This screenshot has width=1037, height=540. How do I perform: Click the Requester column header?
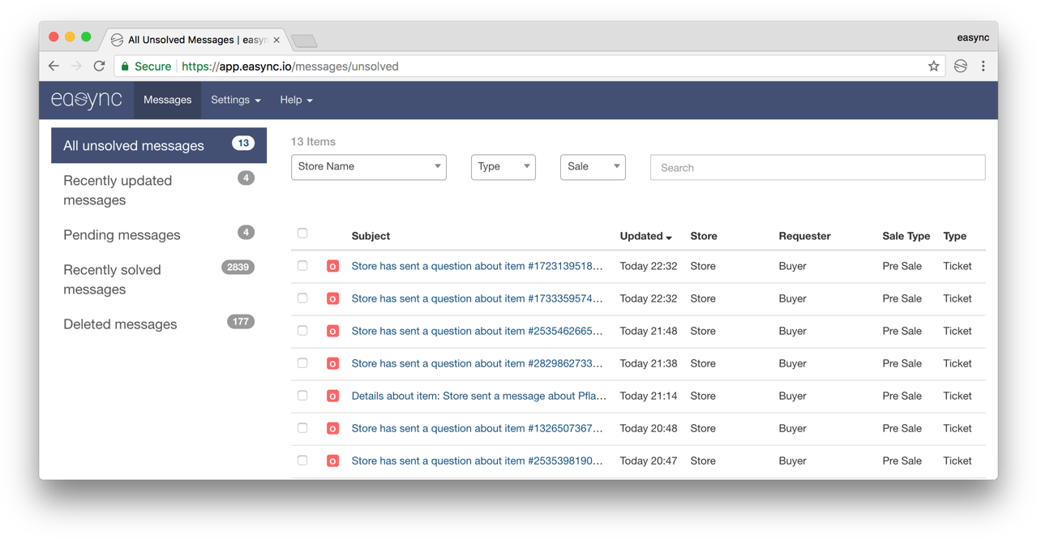coord(804,236)
